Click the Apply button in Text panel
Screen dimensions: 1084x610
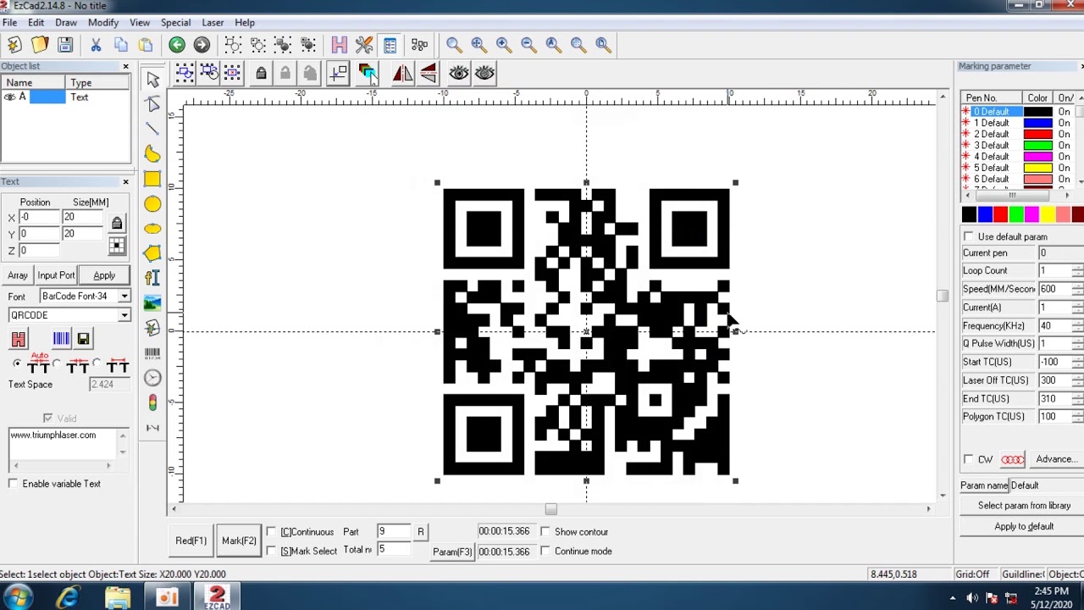click(104, 275)
